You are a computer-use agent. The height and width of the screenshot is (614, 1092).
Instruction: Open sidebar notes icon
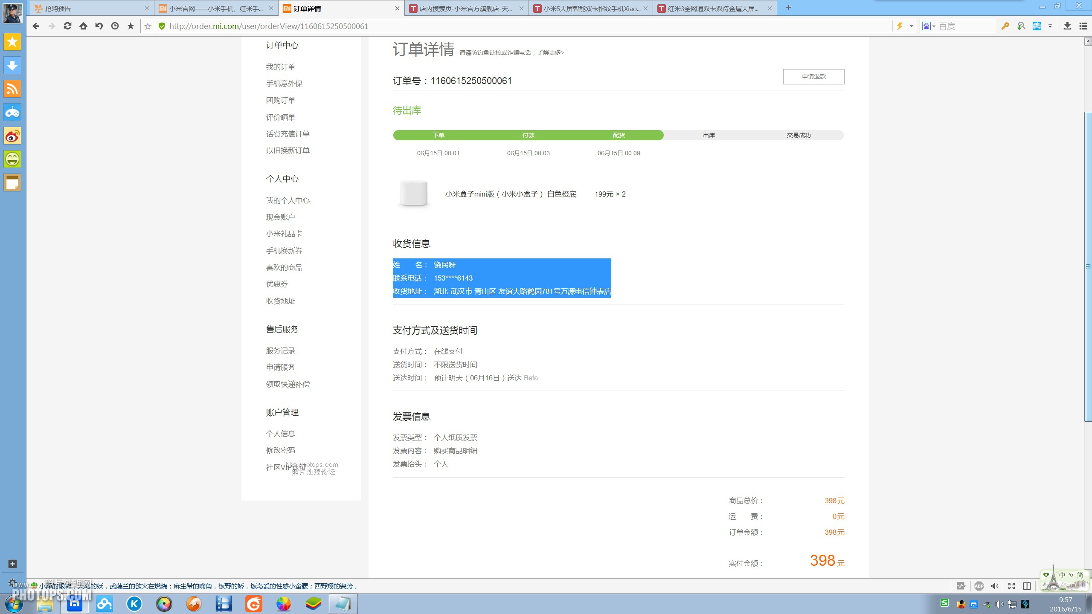click(x=12, y=182)
